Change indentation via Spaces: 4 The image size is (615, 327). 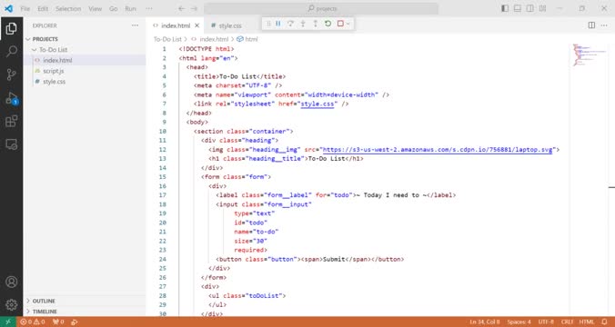519,322
